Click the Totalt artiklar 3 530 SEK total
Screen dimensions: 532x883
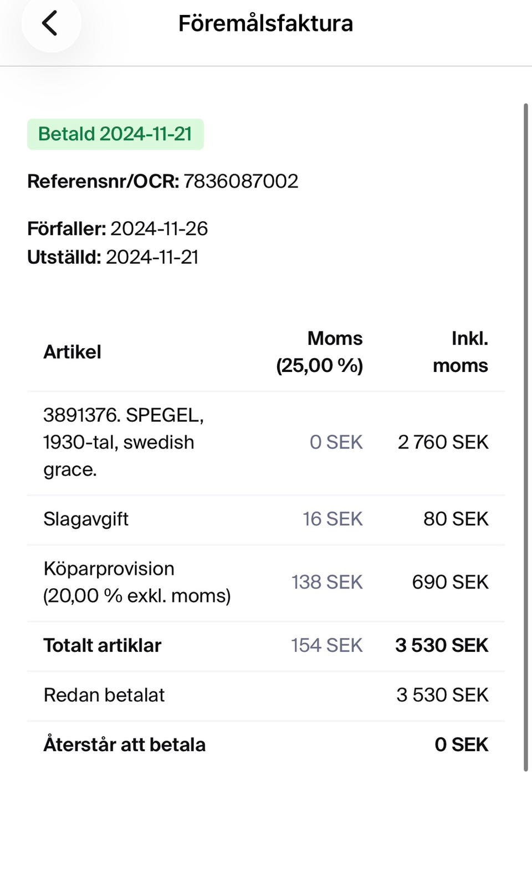coord(442,645)
